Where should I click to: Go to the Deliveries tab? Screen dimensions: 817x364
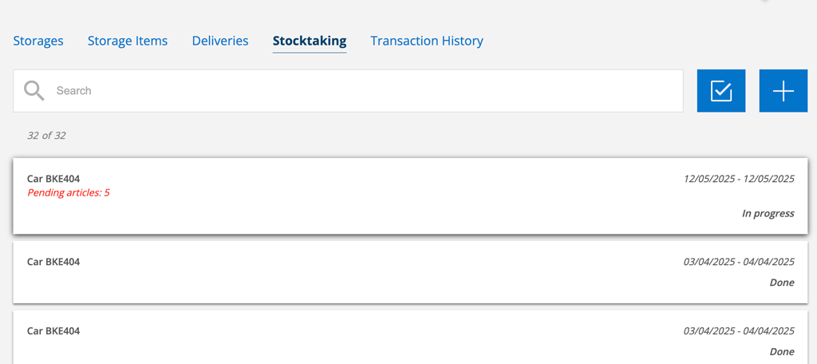click(x=220, y=41)
